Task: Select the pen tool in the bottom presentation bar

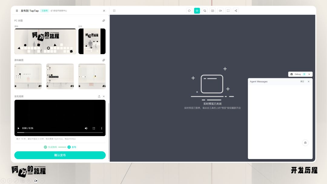Action: 16,181
